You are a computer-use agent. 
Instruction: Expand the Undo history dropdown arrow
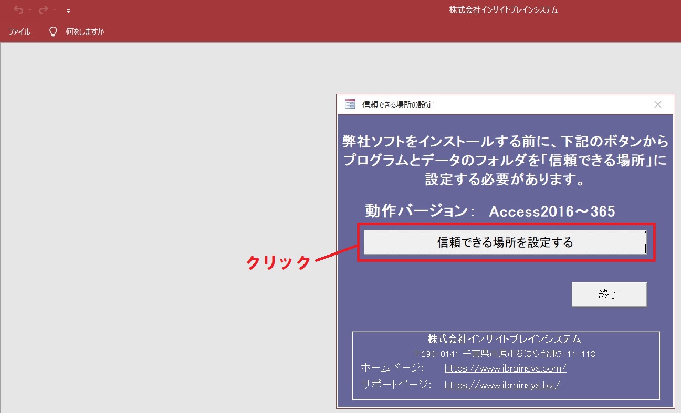(30, 10)
